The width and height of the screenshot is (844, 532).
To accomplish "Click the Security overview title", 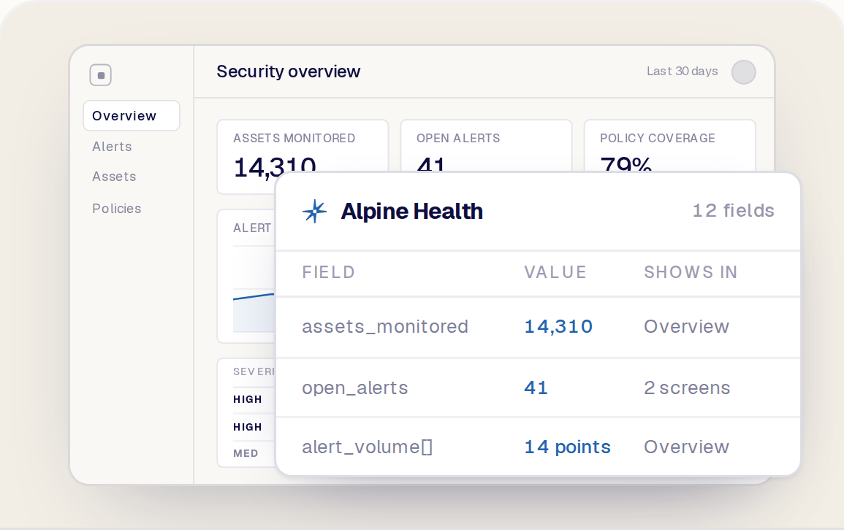I will (x=289, y=72).
